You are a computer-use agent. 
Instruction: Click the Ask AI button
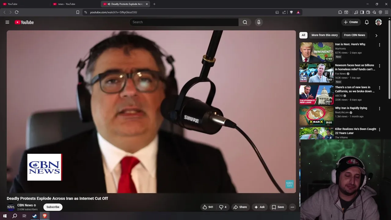[259, 207]
